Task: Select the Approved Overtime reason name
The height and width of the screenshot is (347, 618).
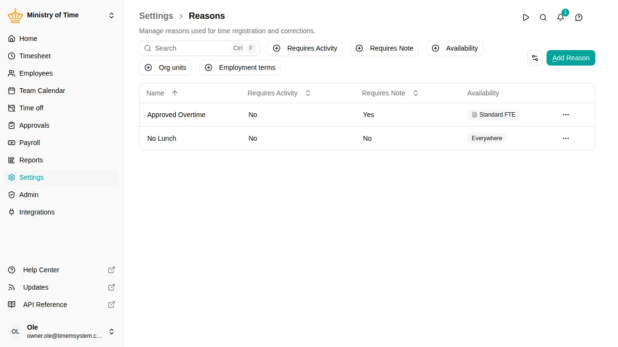Action: (x=176, y=115)
